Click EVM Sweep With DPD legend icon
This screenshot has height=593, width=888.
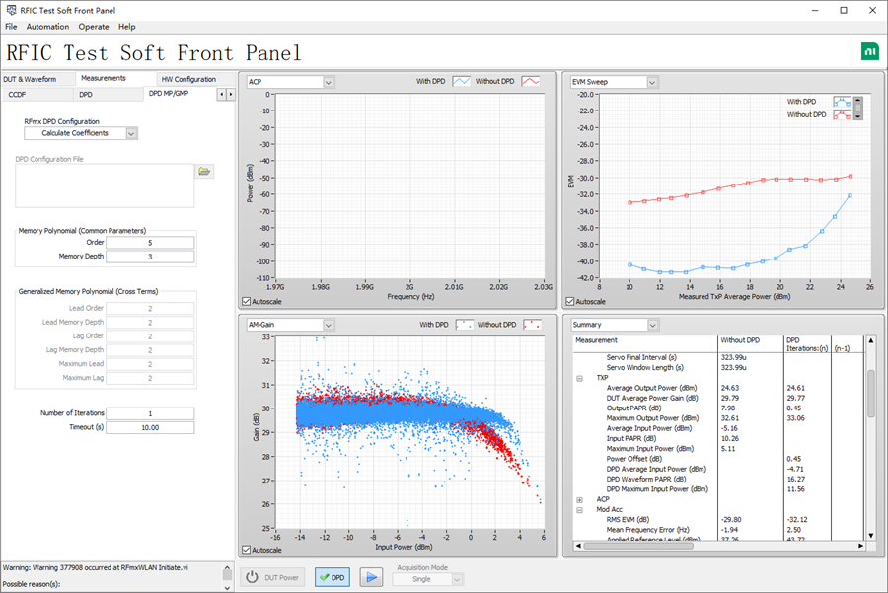843,102
